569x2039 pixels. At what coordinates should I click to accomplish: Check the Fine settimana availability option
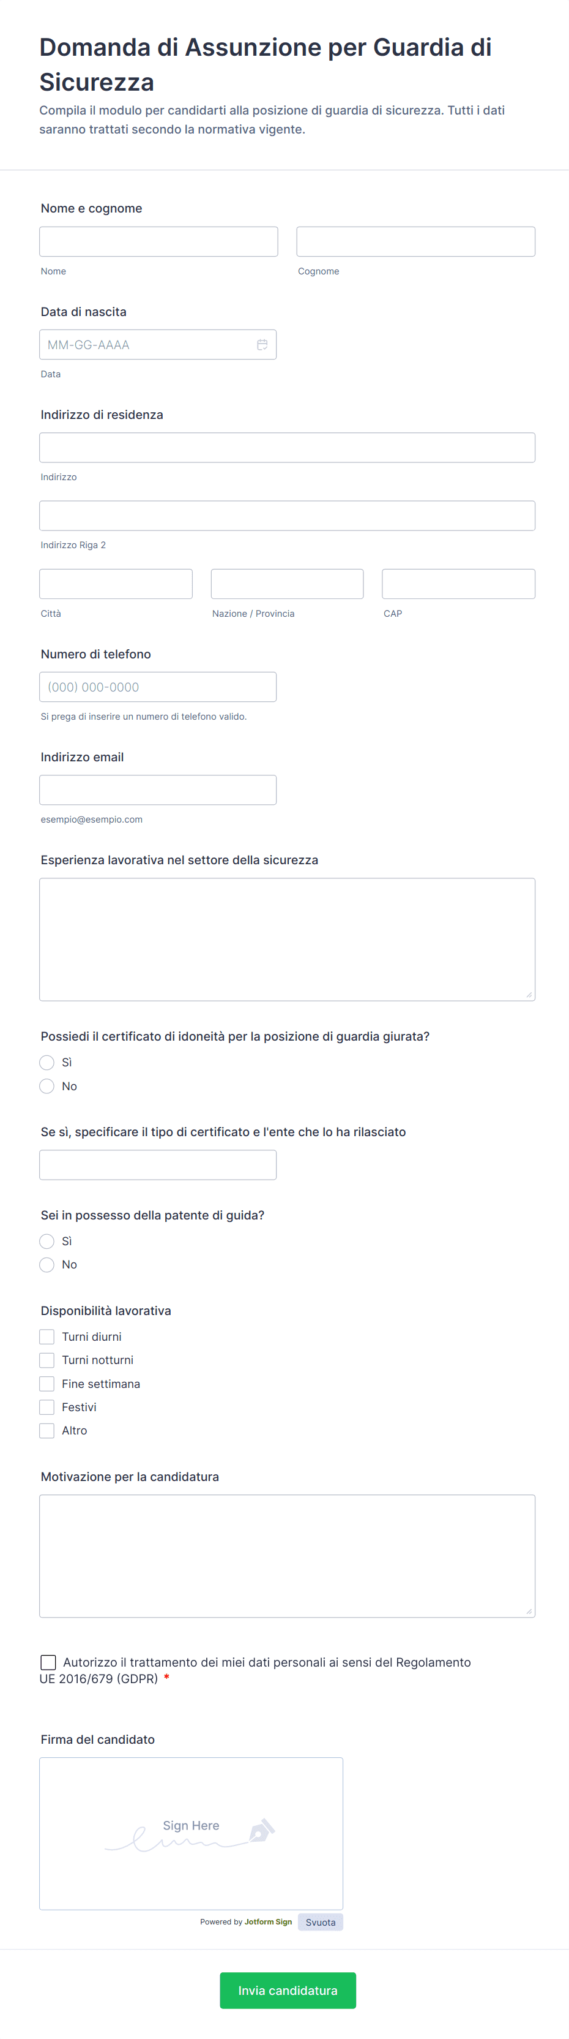click(x=46, y=1384)
